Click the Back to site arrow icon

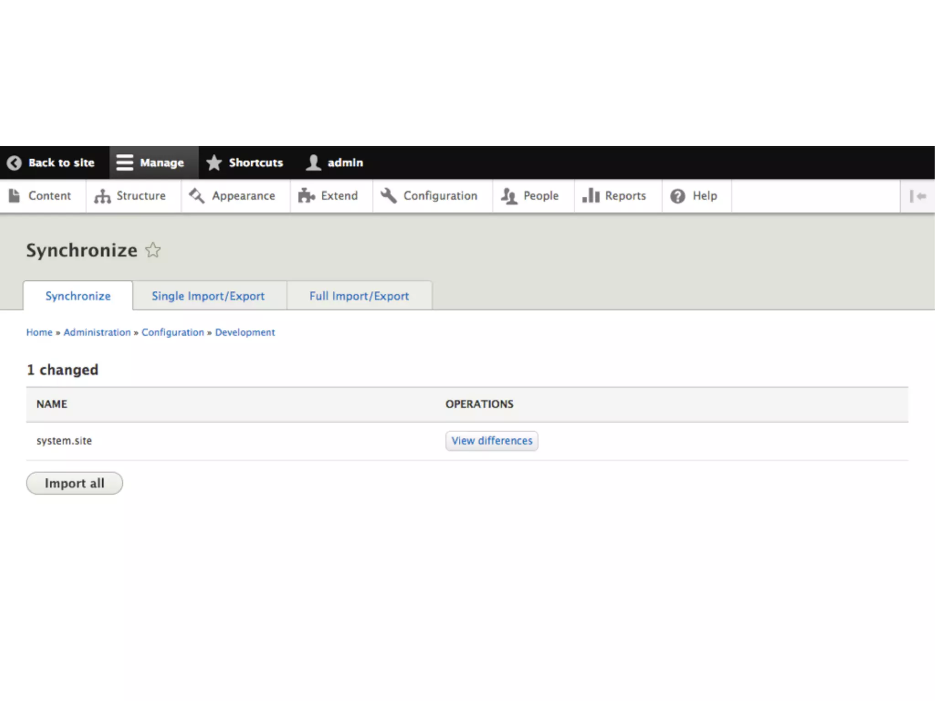pos(14,163)
